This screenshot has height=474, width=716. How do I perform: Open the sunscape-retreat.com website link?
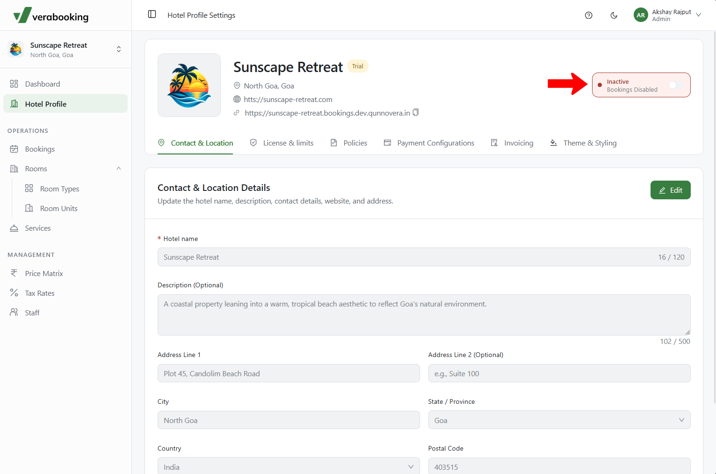click(x=288, y=99)
